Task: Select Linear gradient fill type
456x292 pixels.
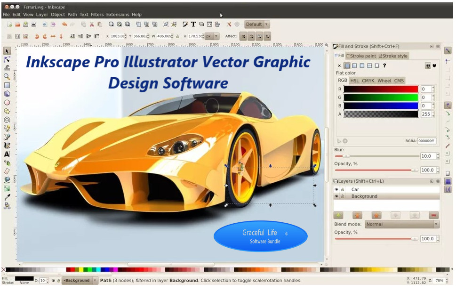Action: (354, 66)
